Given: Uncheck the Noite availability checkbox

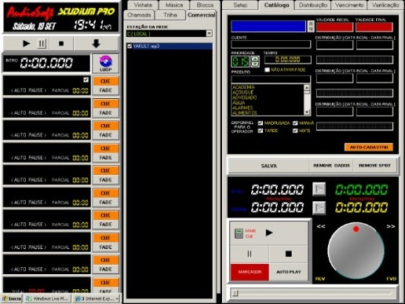Looking at the screenshot, I should 295,130.
